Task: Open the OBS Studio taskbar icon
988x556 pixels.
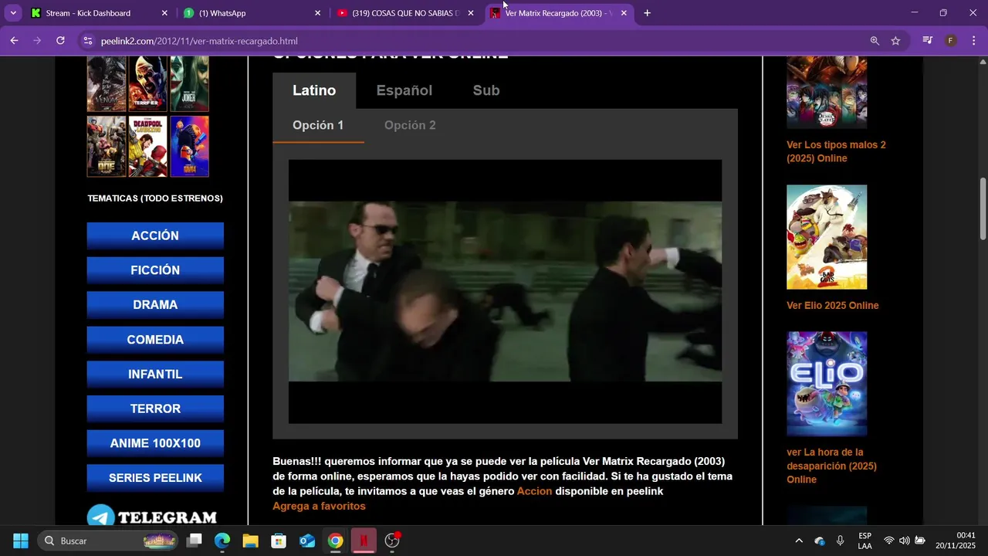Action: pos(392,541)
